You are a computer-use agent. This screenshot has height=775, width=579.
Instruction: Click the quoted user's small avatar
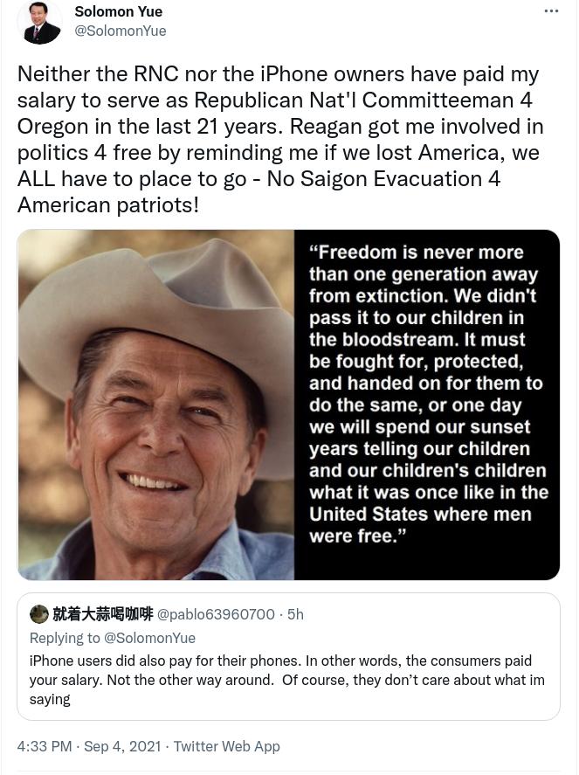(x=39, y=614)
